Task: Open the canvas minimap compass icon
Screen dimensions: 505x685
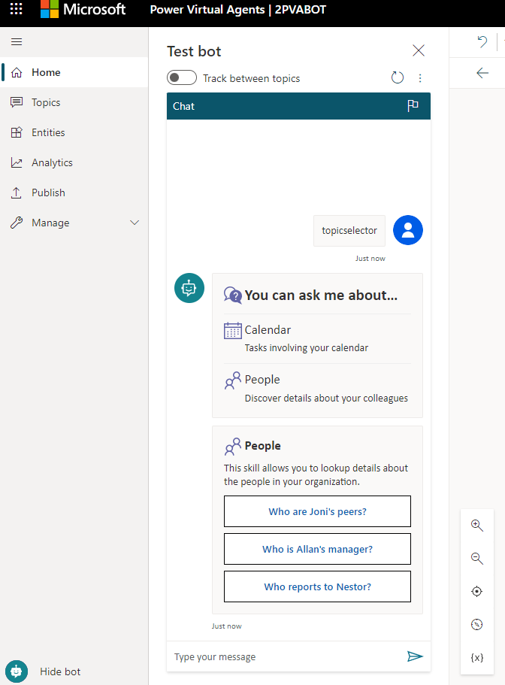Action: pyautogui.click(x=477, y=625)
